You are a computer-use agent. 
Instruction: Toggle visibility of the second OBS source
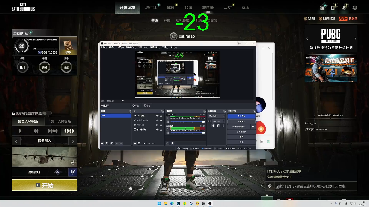click(x=157, y=121)
